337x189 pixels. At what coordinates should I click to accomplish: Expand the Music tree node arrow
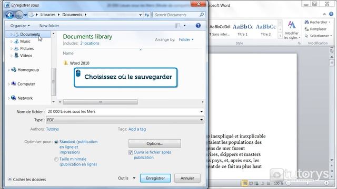tap(12, 41)
